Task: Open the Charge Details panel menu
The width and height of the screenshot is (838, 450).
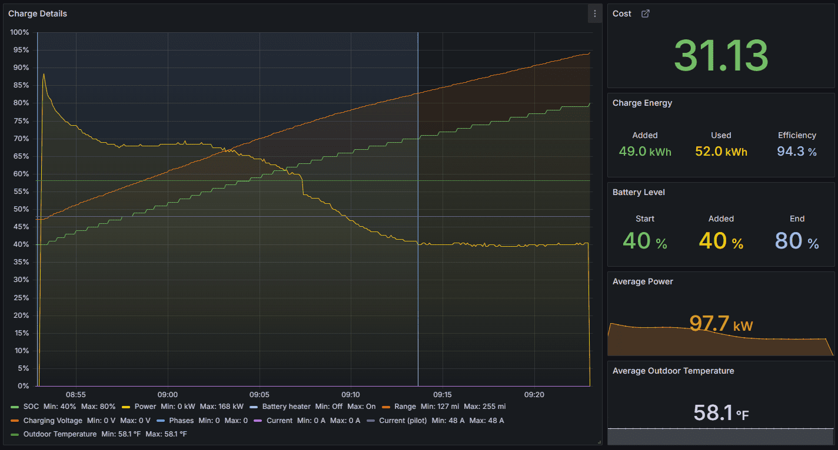Action: 594,14
